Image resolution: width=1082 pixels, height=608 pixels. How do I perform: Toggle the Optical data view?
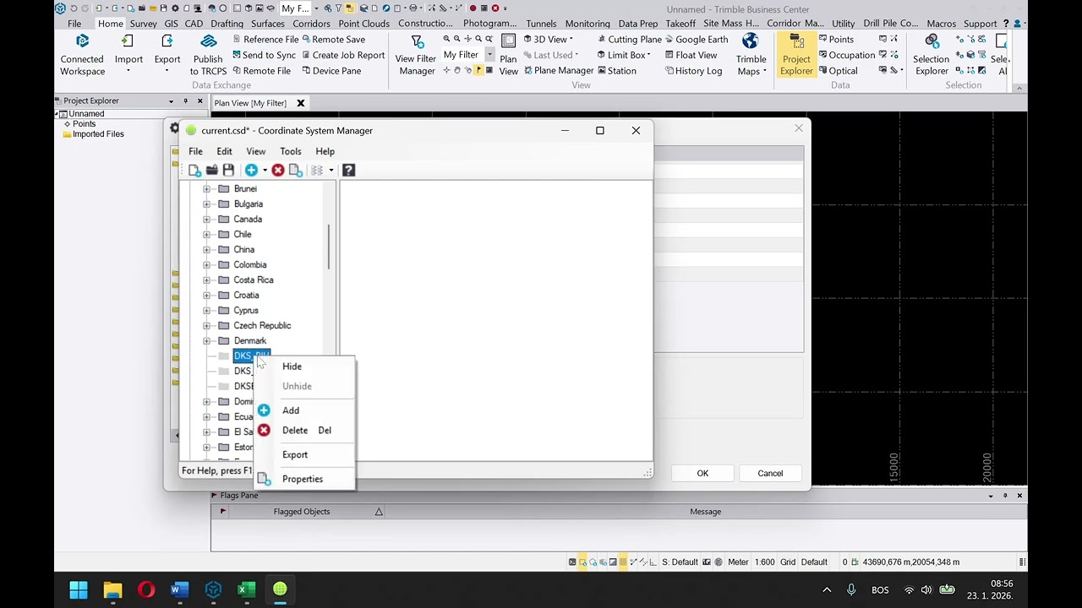pos(838,71)
